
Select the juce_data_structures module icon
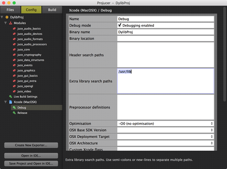click(14, 60)
